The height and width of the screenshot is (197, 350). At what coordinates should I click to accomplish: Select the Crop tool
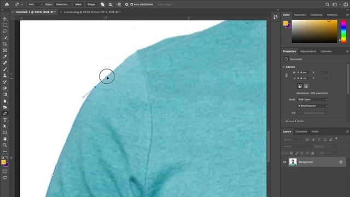(x=5, y=44)
